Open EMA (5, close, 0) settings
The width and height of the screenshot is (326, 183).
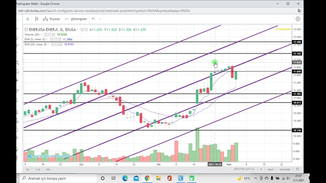coord(56,39)
